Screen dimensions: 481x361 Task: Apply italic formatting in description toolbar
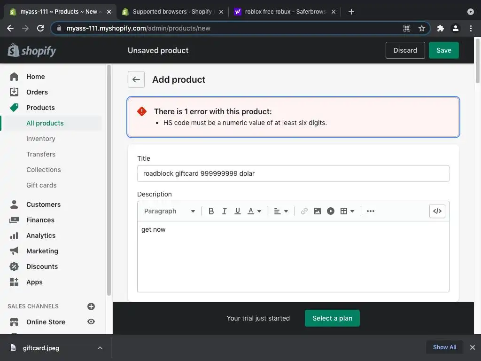225,211
